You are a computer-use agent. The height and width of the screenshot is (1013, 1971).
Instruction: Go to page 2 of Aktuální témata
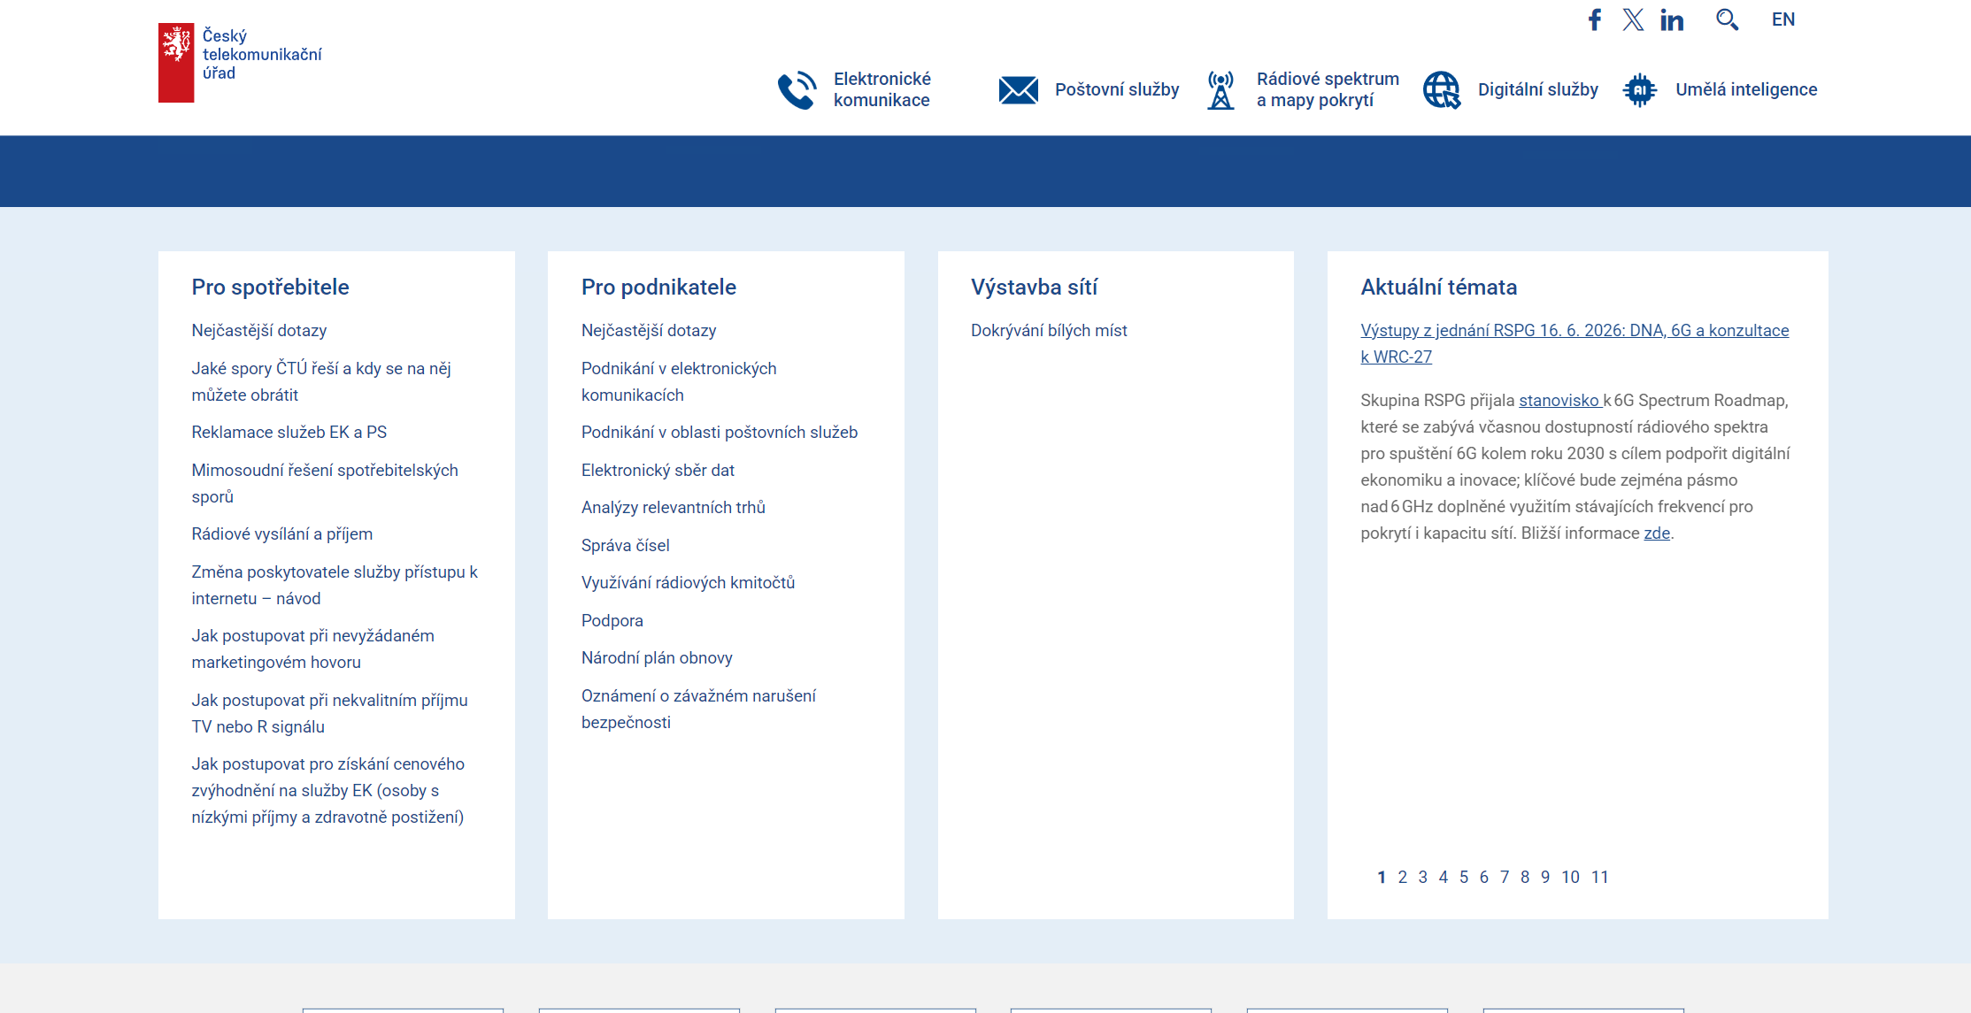point(1402,877)
